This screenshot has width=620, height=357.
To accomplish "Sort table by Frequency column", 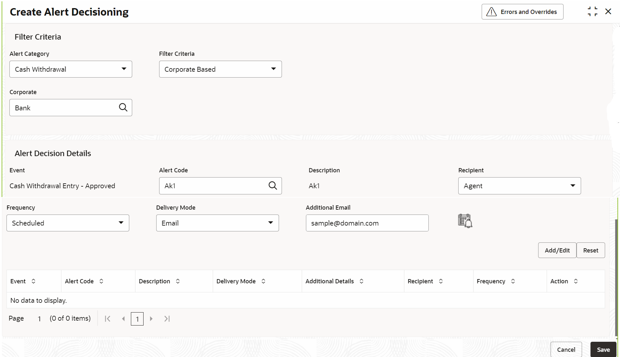I will [513, 281].
